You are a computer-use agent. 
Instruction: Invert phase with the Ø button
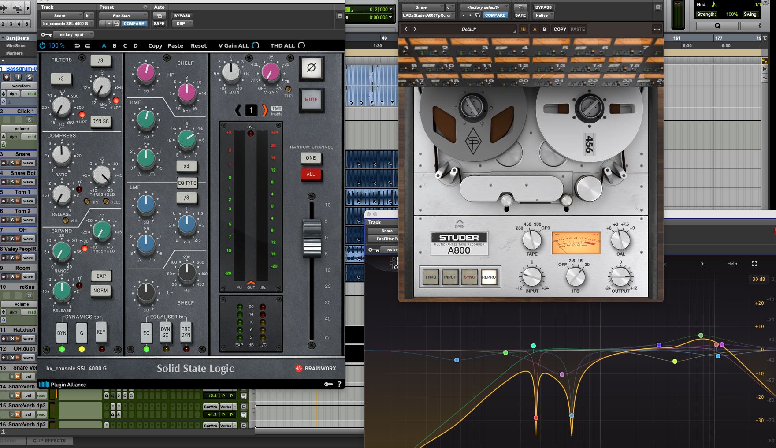[x=311, y=68]
